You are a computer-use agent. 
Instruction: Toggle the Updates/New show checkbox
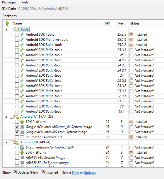[15, 172]
